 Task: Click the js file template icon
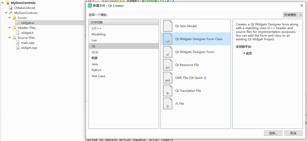[x=167, y=103]
